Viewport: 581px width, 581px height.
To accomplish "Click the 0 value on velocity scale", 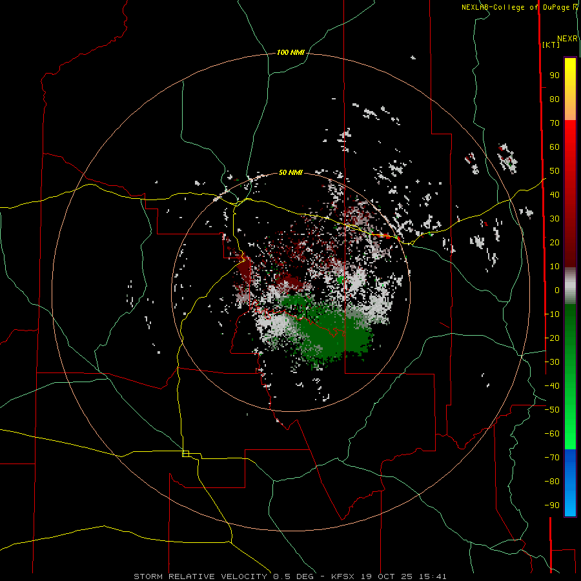I will coord(557,290).
